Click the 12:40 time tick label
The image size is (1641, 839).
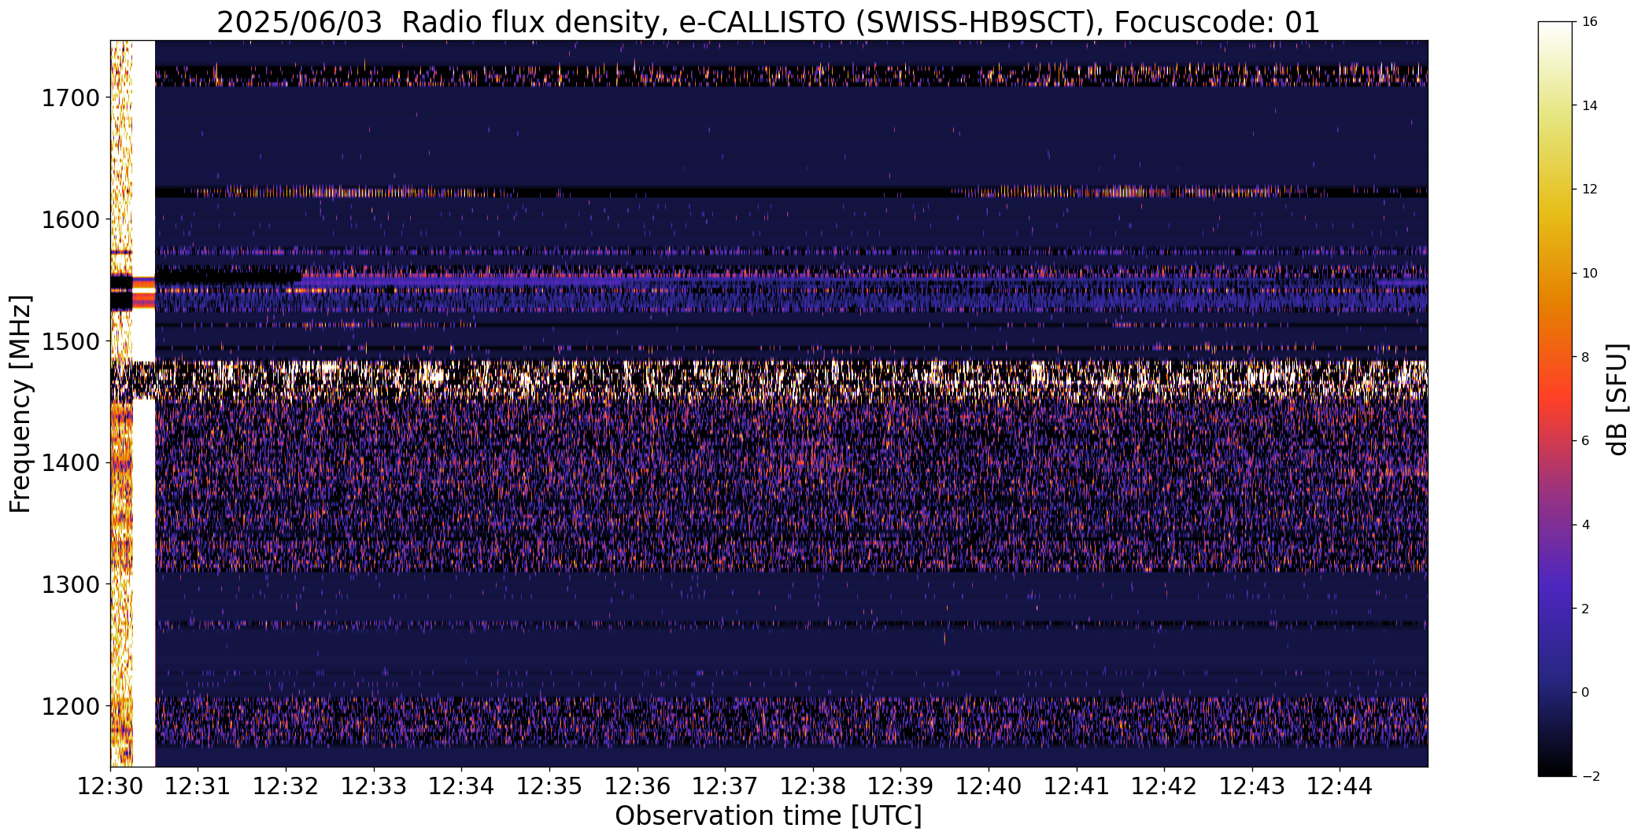(x=989, y=786)
